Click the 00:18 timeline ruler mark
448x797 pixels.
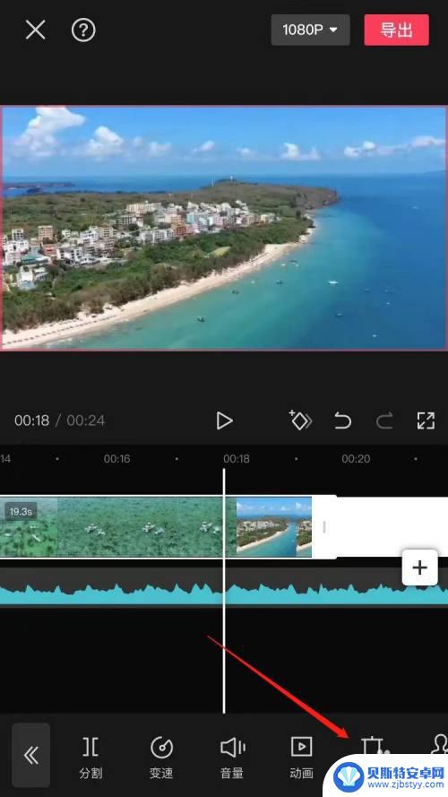point(237,459)
